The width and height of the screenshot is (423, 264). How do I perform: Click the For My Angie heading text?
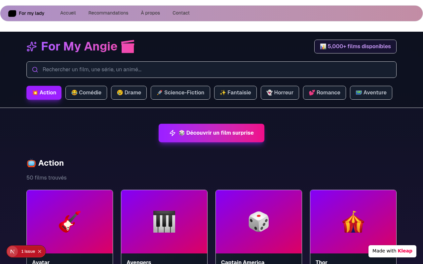(79, 47)
